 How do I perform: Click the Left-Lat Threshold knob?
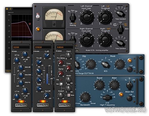click(105, 17)
